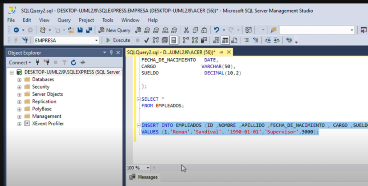
Task: Open the View menu
Action: coord(44,20)
